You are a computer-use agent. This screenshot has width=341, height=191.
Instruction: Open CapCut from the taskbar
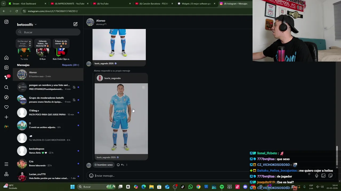[x=128, y=187]
